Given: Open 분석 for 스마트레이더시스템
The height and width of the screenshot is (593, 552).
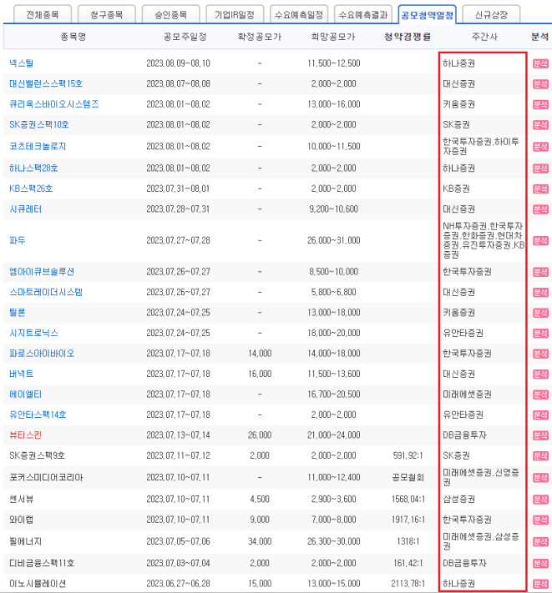Looking at the screenshot, I should [x=540, y=293].
